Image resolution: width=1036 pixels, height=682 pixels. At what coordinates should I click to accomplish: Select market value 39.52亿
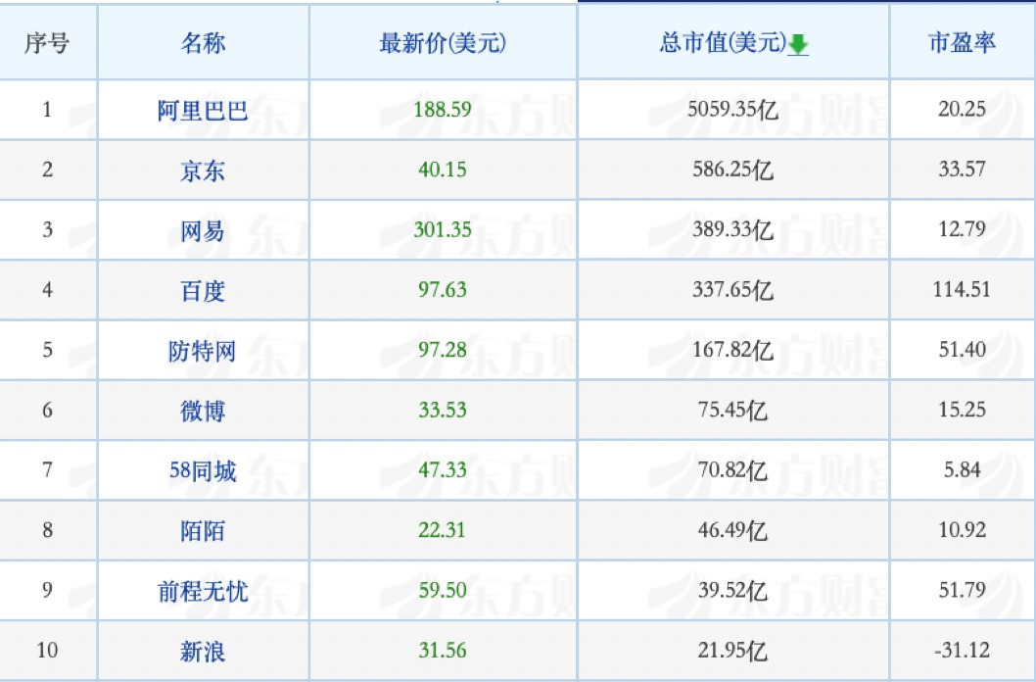coord(732,591)
